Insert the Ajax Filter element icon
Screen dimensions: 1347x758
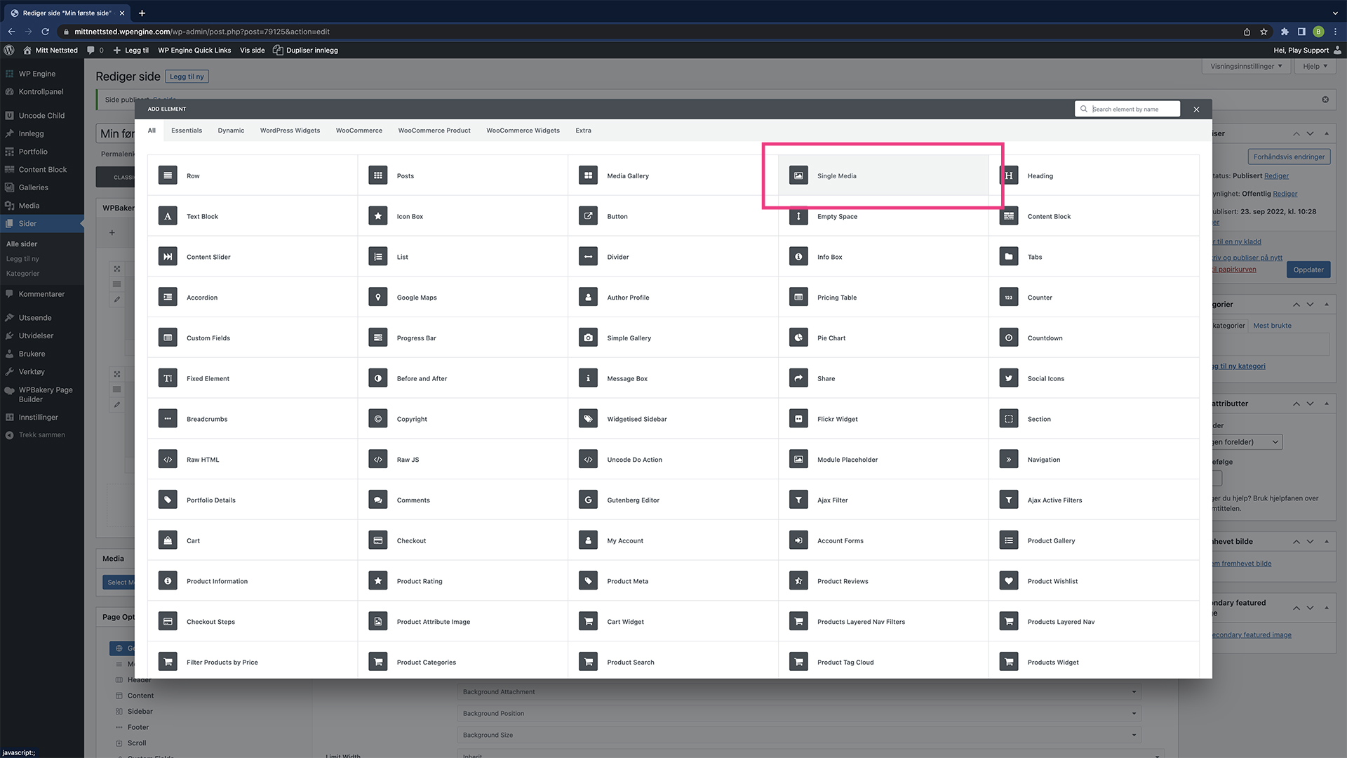coord(798,500)
